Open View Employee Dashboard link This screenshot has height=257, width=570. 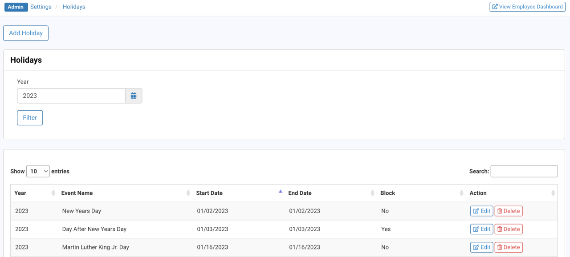tap(527, 7)
